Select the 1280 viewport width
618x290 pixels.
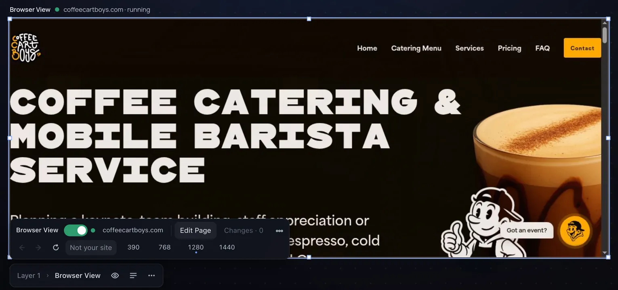pyautogui.click(x=196, y=247)
